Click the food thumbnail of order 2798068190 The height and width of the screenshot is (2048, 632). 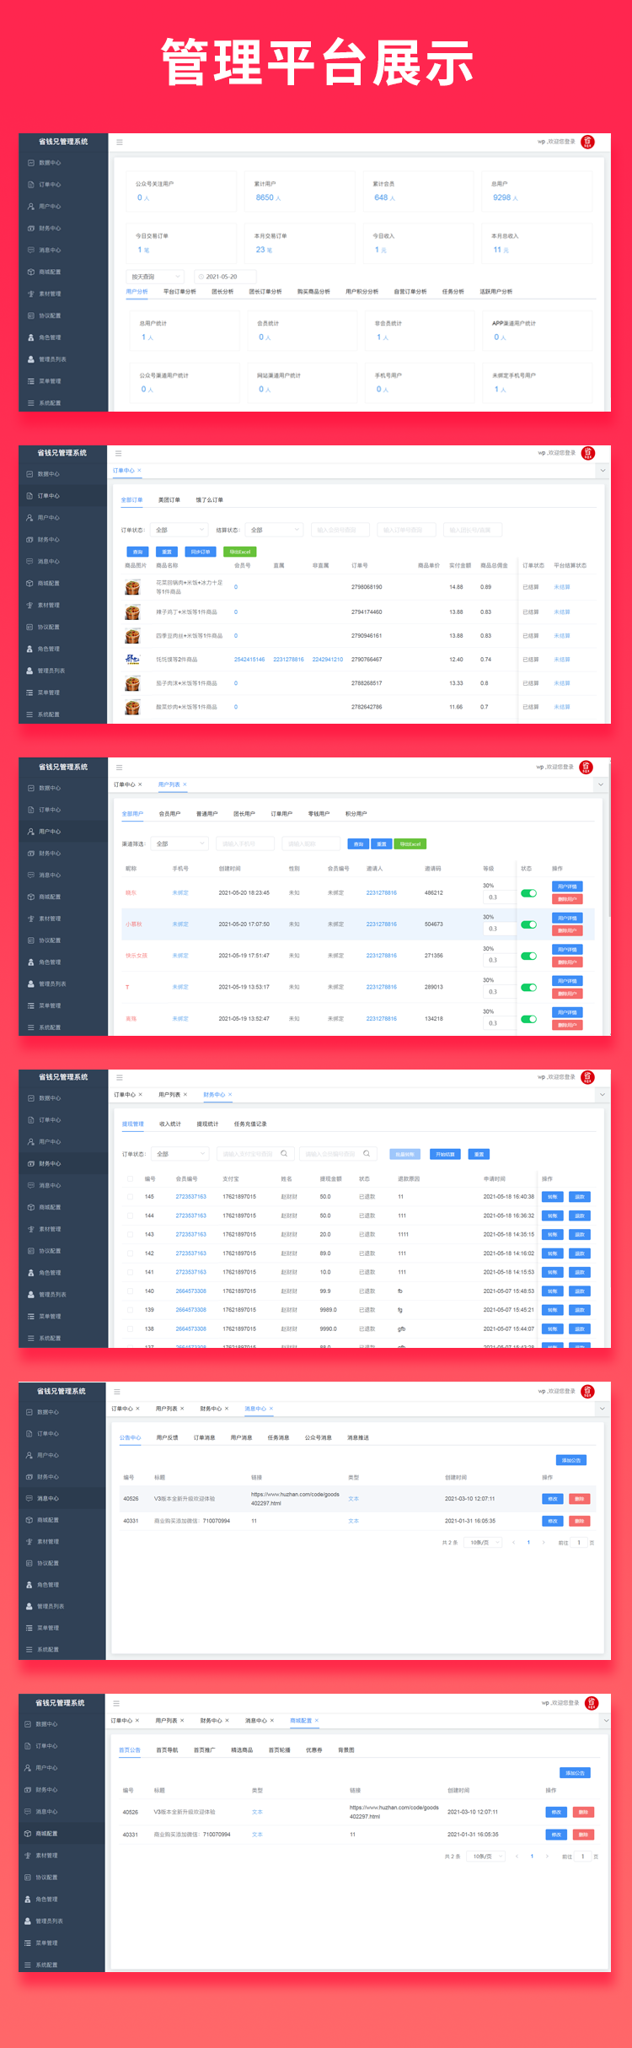point(132,587)
